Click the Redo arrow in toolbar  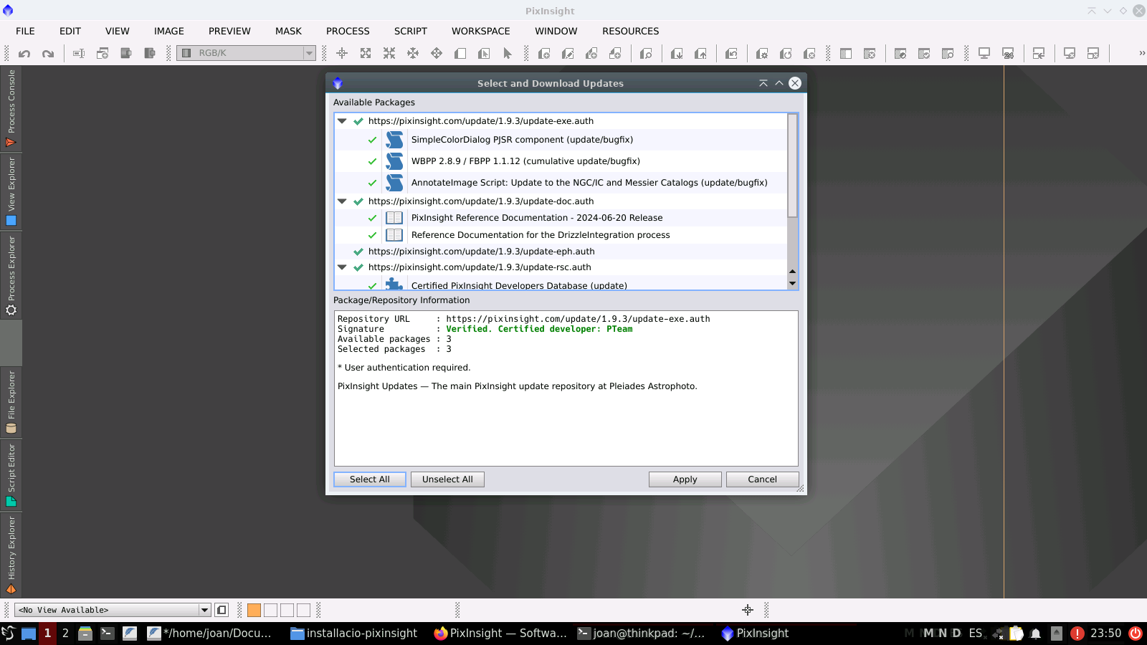coord(48,54)
